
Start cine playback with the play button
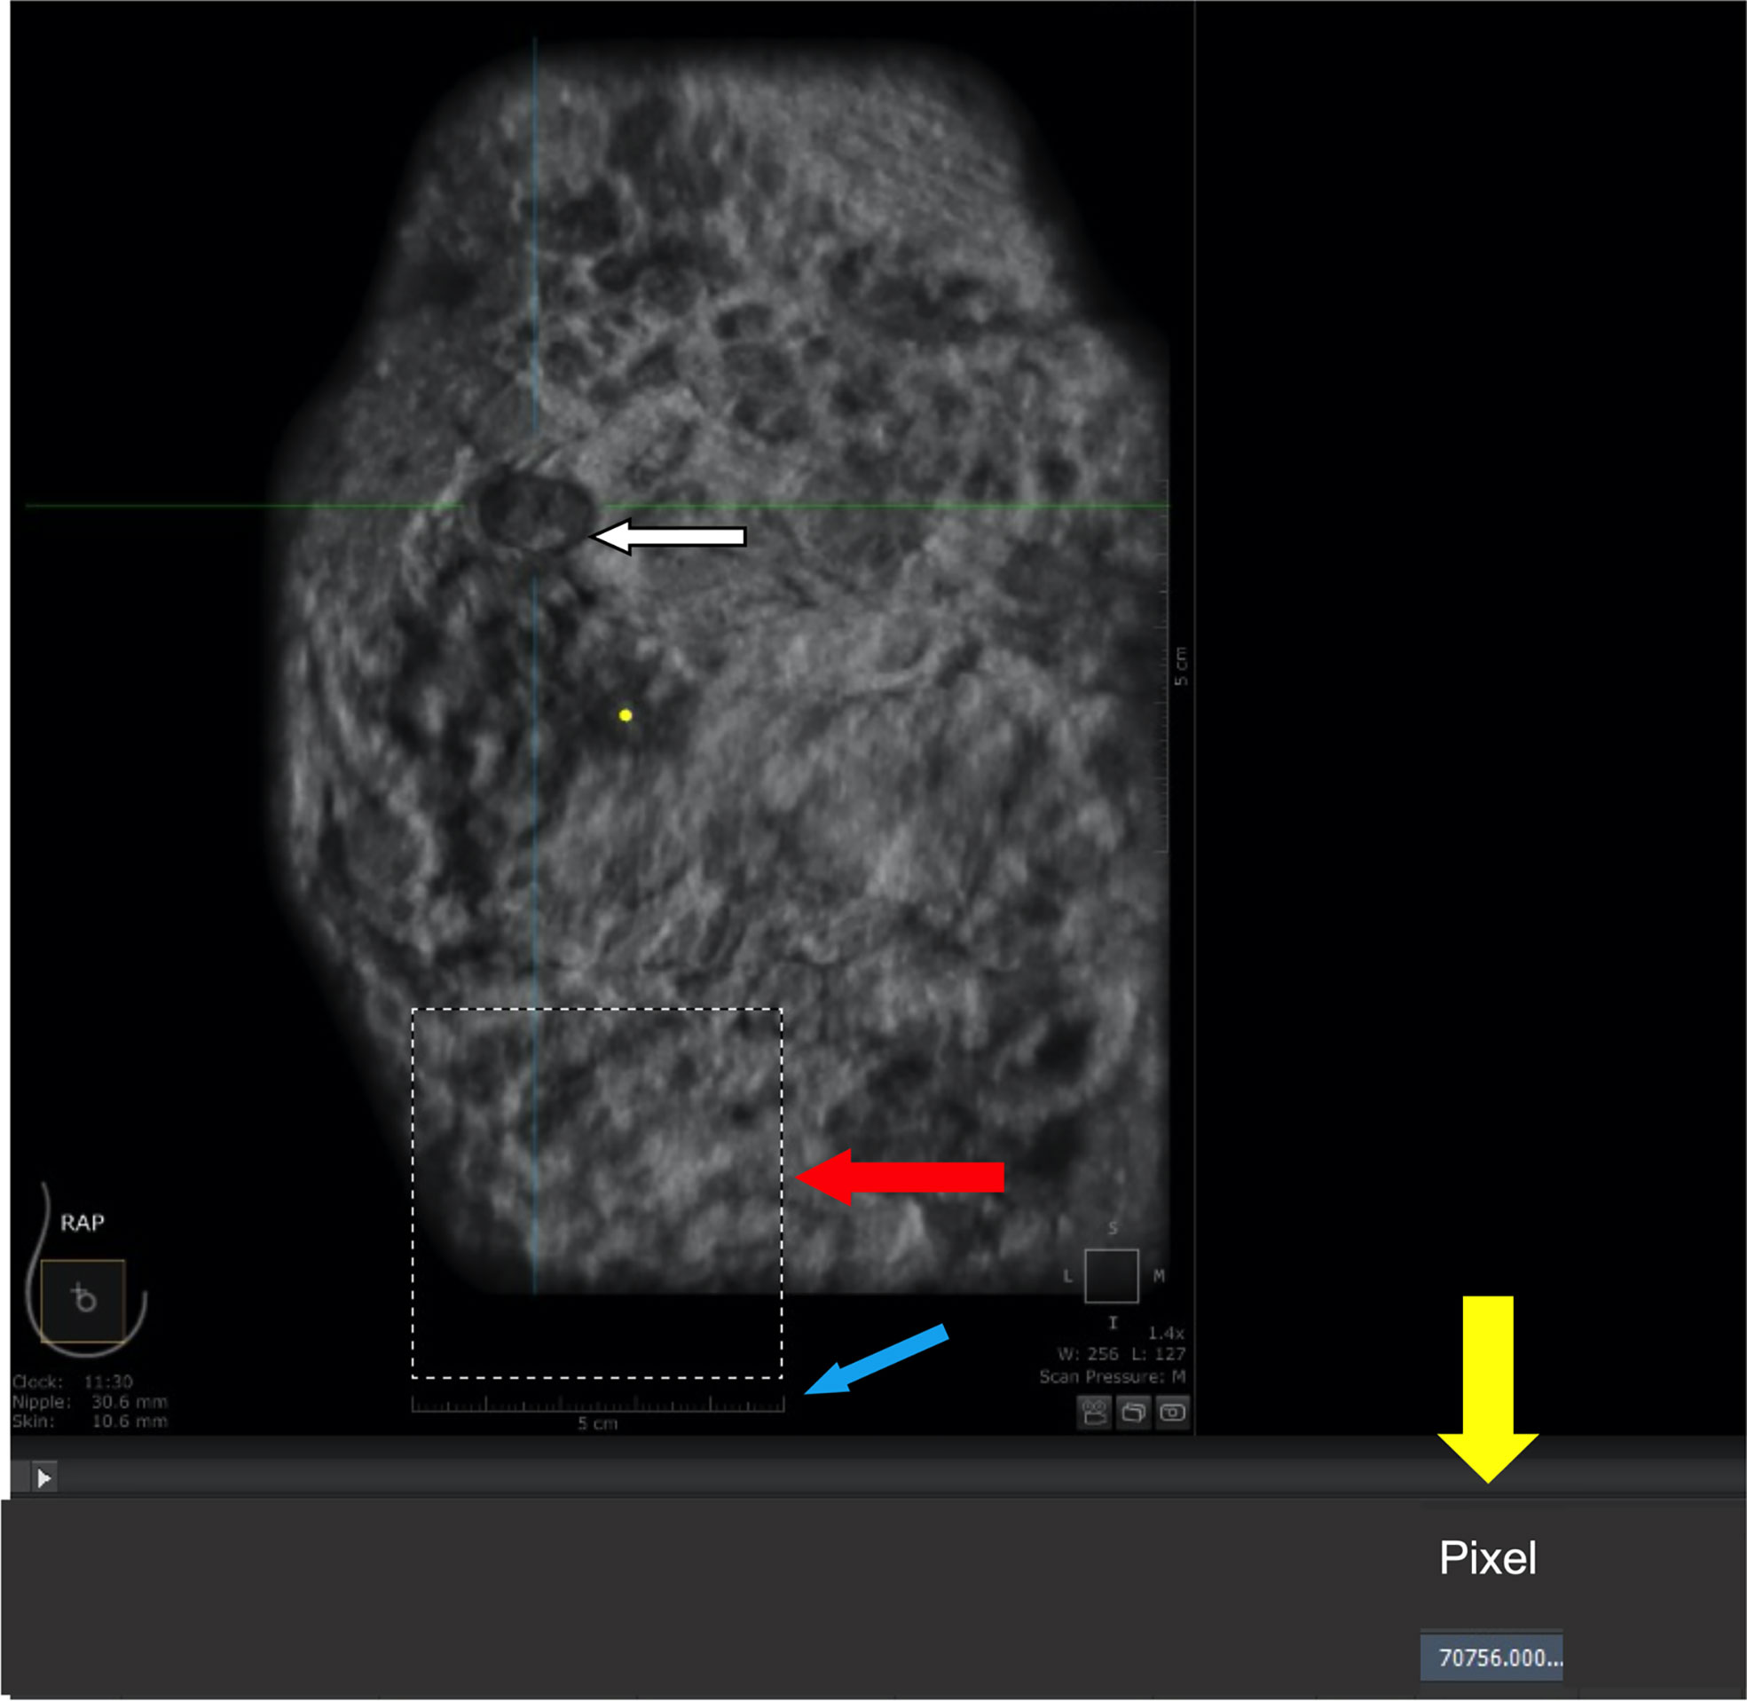43,1477
